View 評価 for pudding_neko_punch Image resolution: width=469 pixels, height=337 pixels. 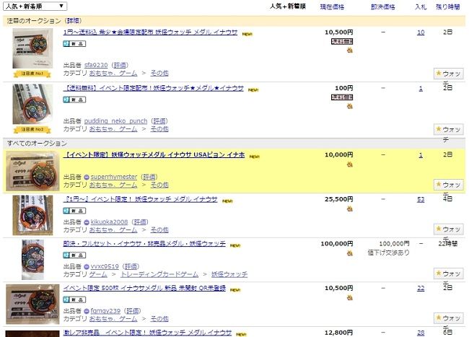(159, 121)
